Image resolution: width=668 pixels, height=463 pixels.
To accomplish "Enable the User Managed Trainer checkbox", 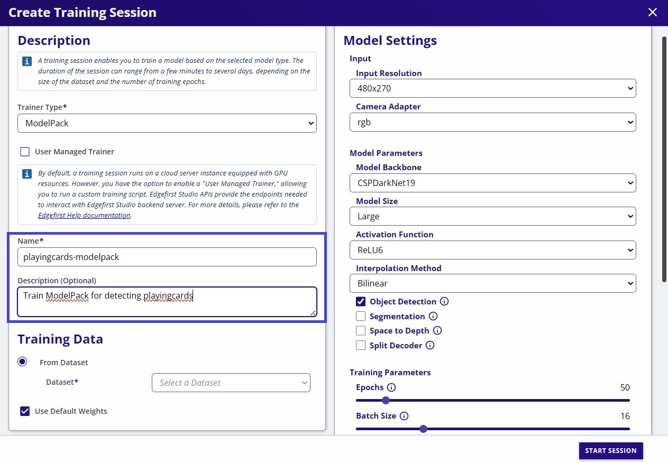I will tap(25, 152).
